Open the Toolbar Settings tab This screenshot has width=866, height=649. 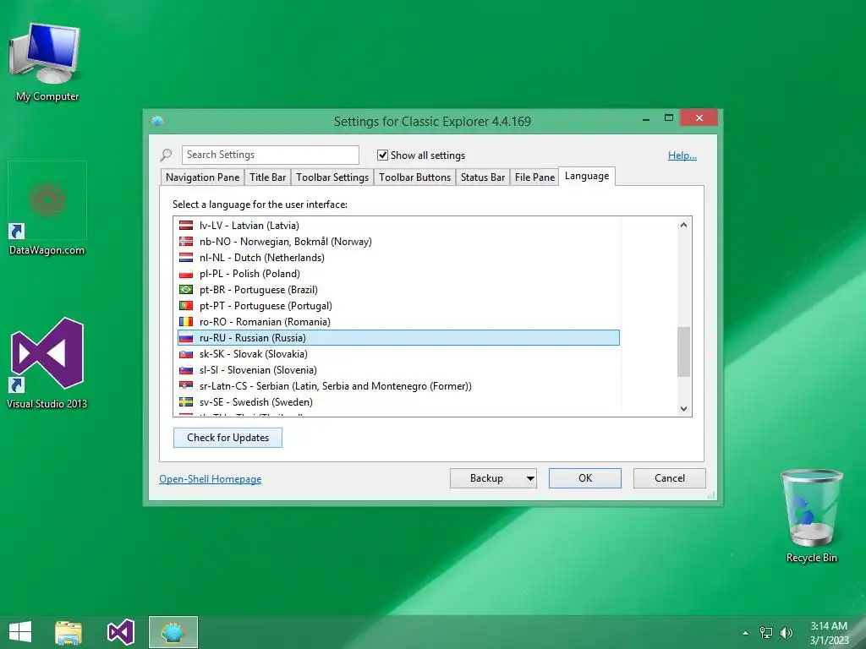pos(332,177)
